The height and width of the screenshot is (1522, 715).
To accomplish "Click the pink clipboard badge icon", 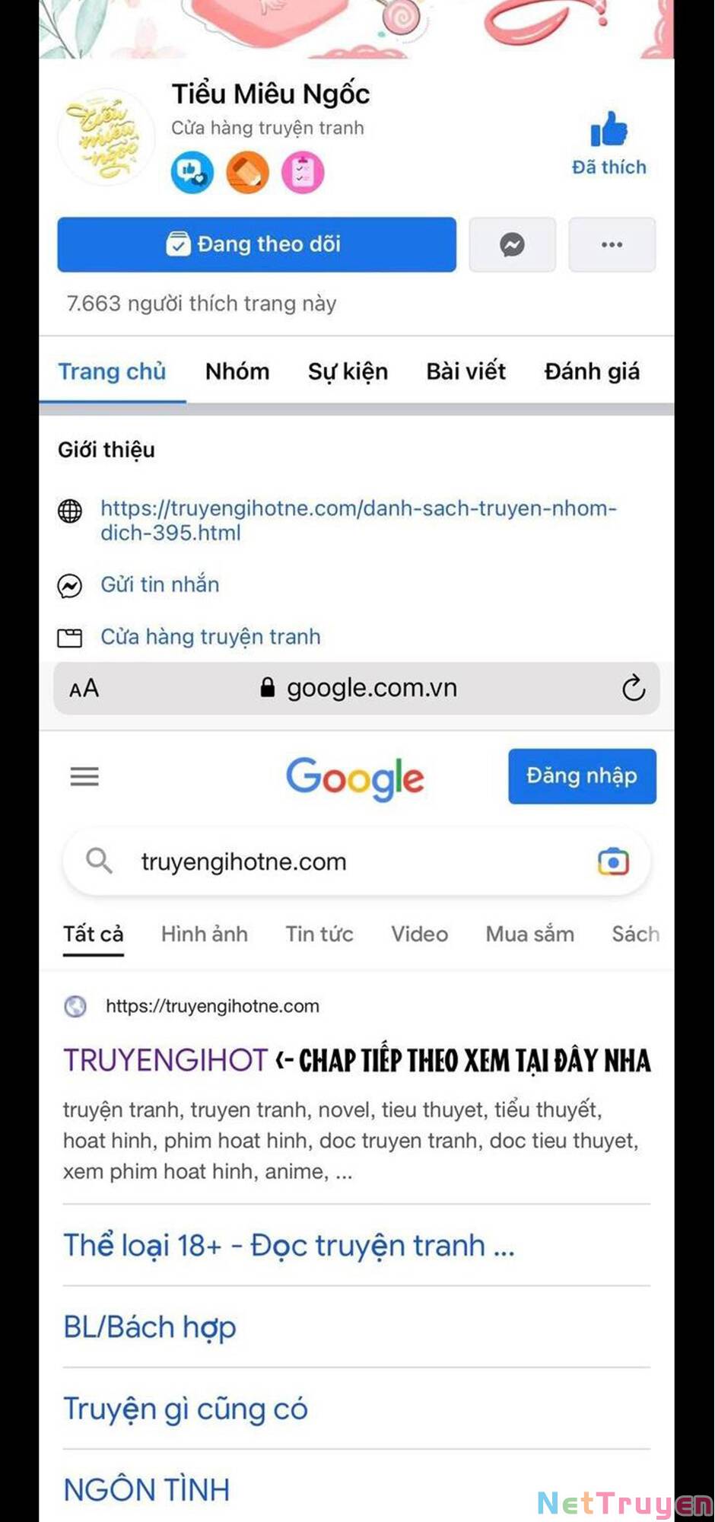I will 303,173.
